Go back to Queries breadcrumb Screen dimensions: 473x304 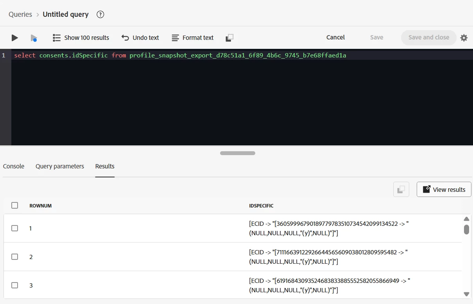coord(20,14)
